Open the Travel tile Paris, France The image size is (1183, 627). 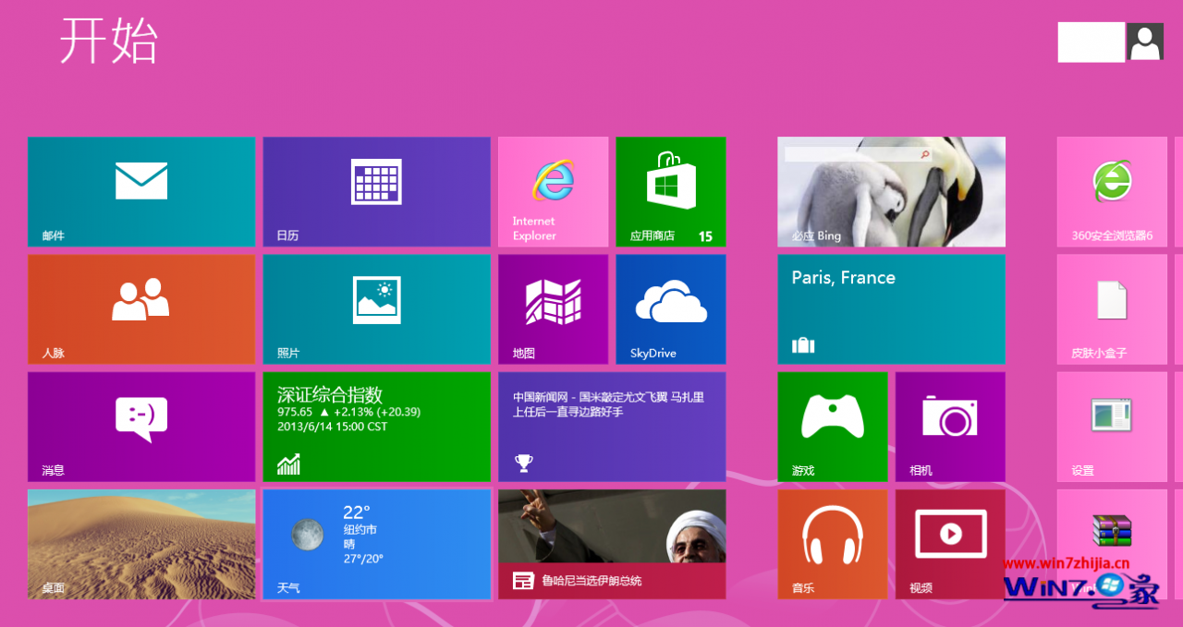[891, 309]
